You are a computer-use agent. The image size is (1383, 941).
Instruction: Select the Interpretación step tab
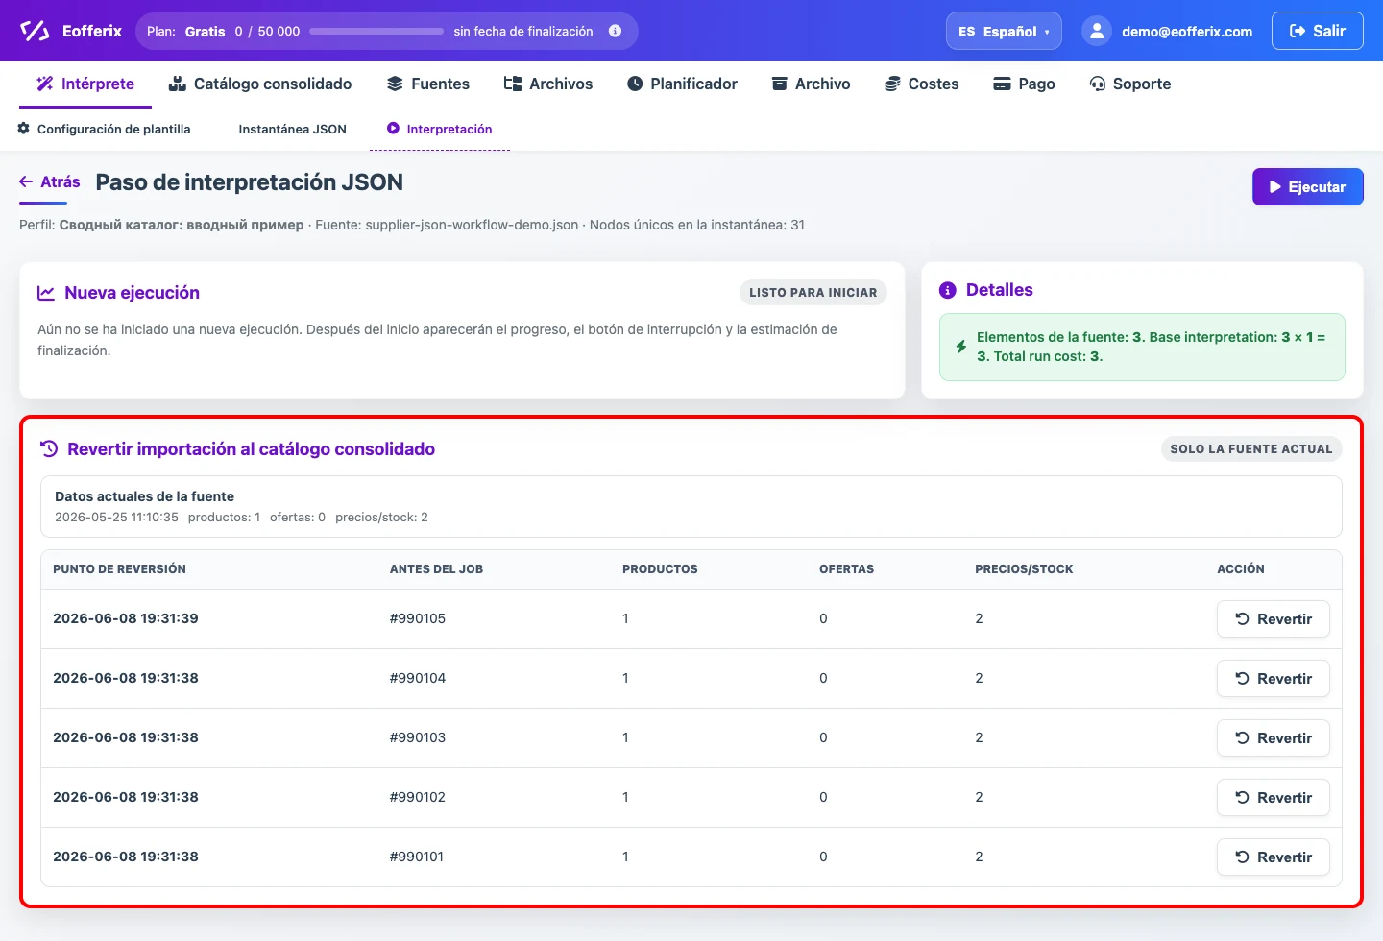[439, 129]
